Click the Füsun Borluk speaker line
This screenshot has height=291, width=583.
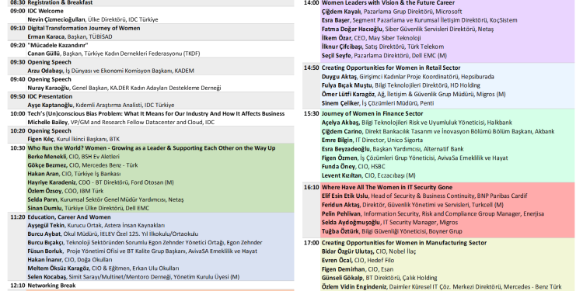(x=143, y=251)
